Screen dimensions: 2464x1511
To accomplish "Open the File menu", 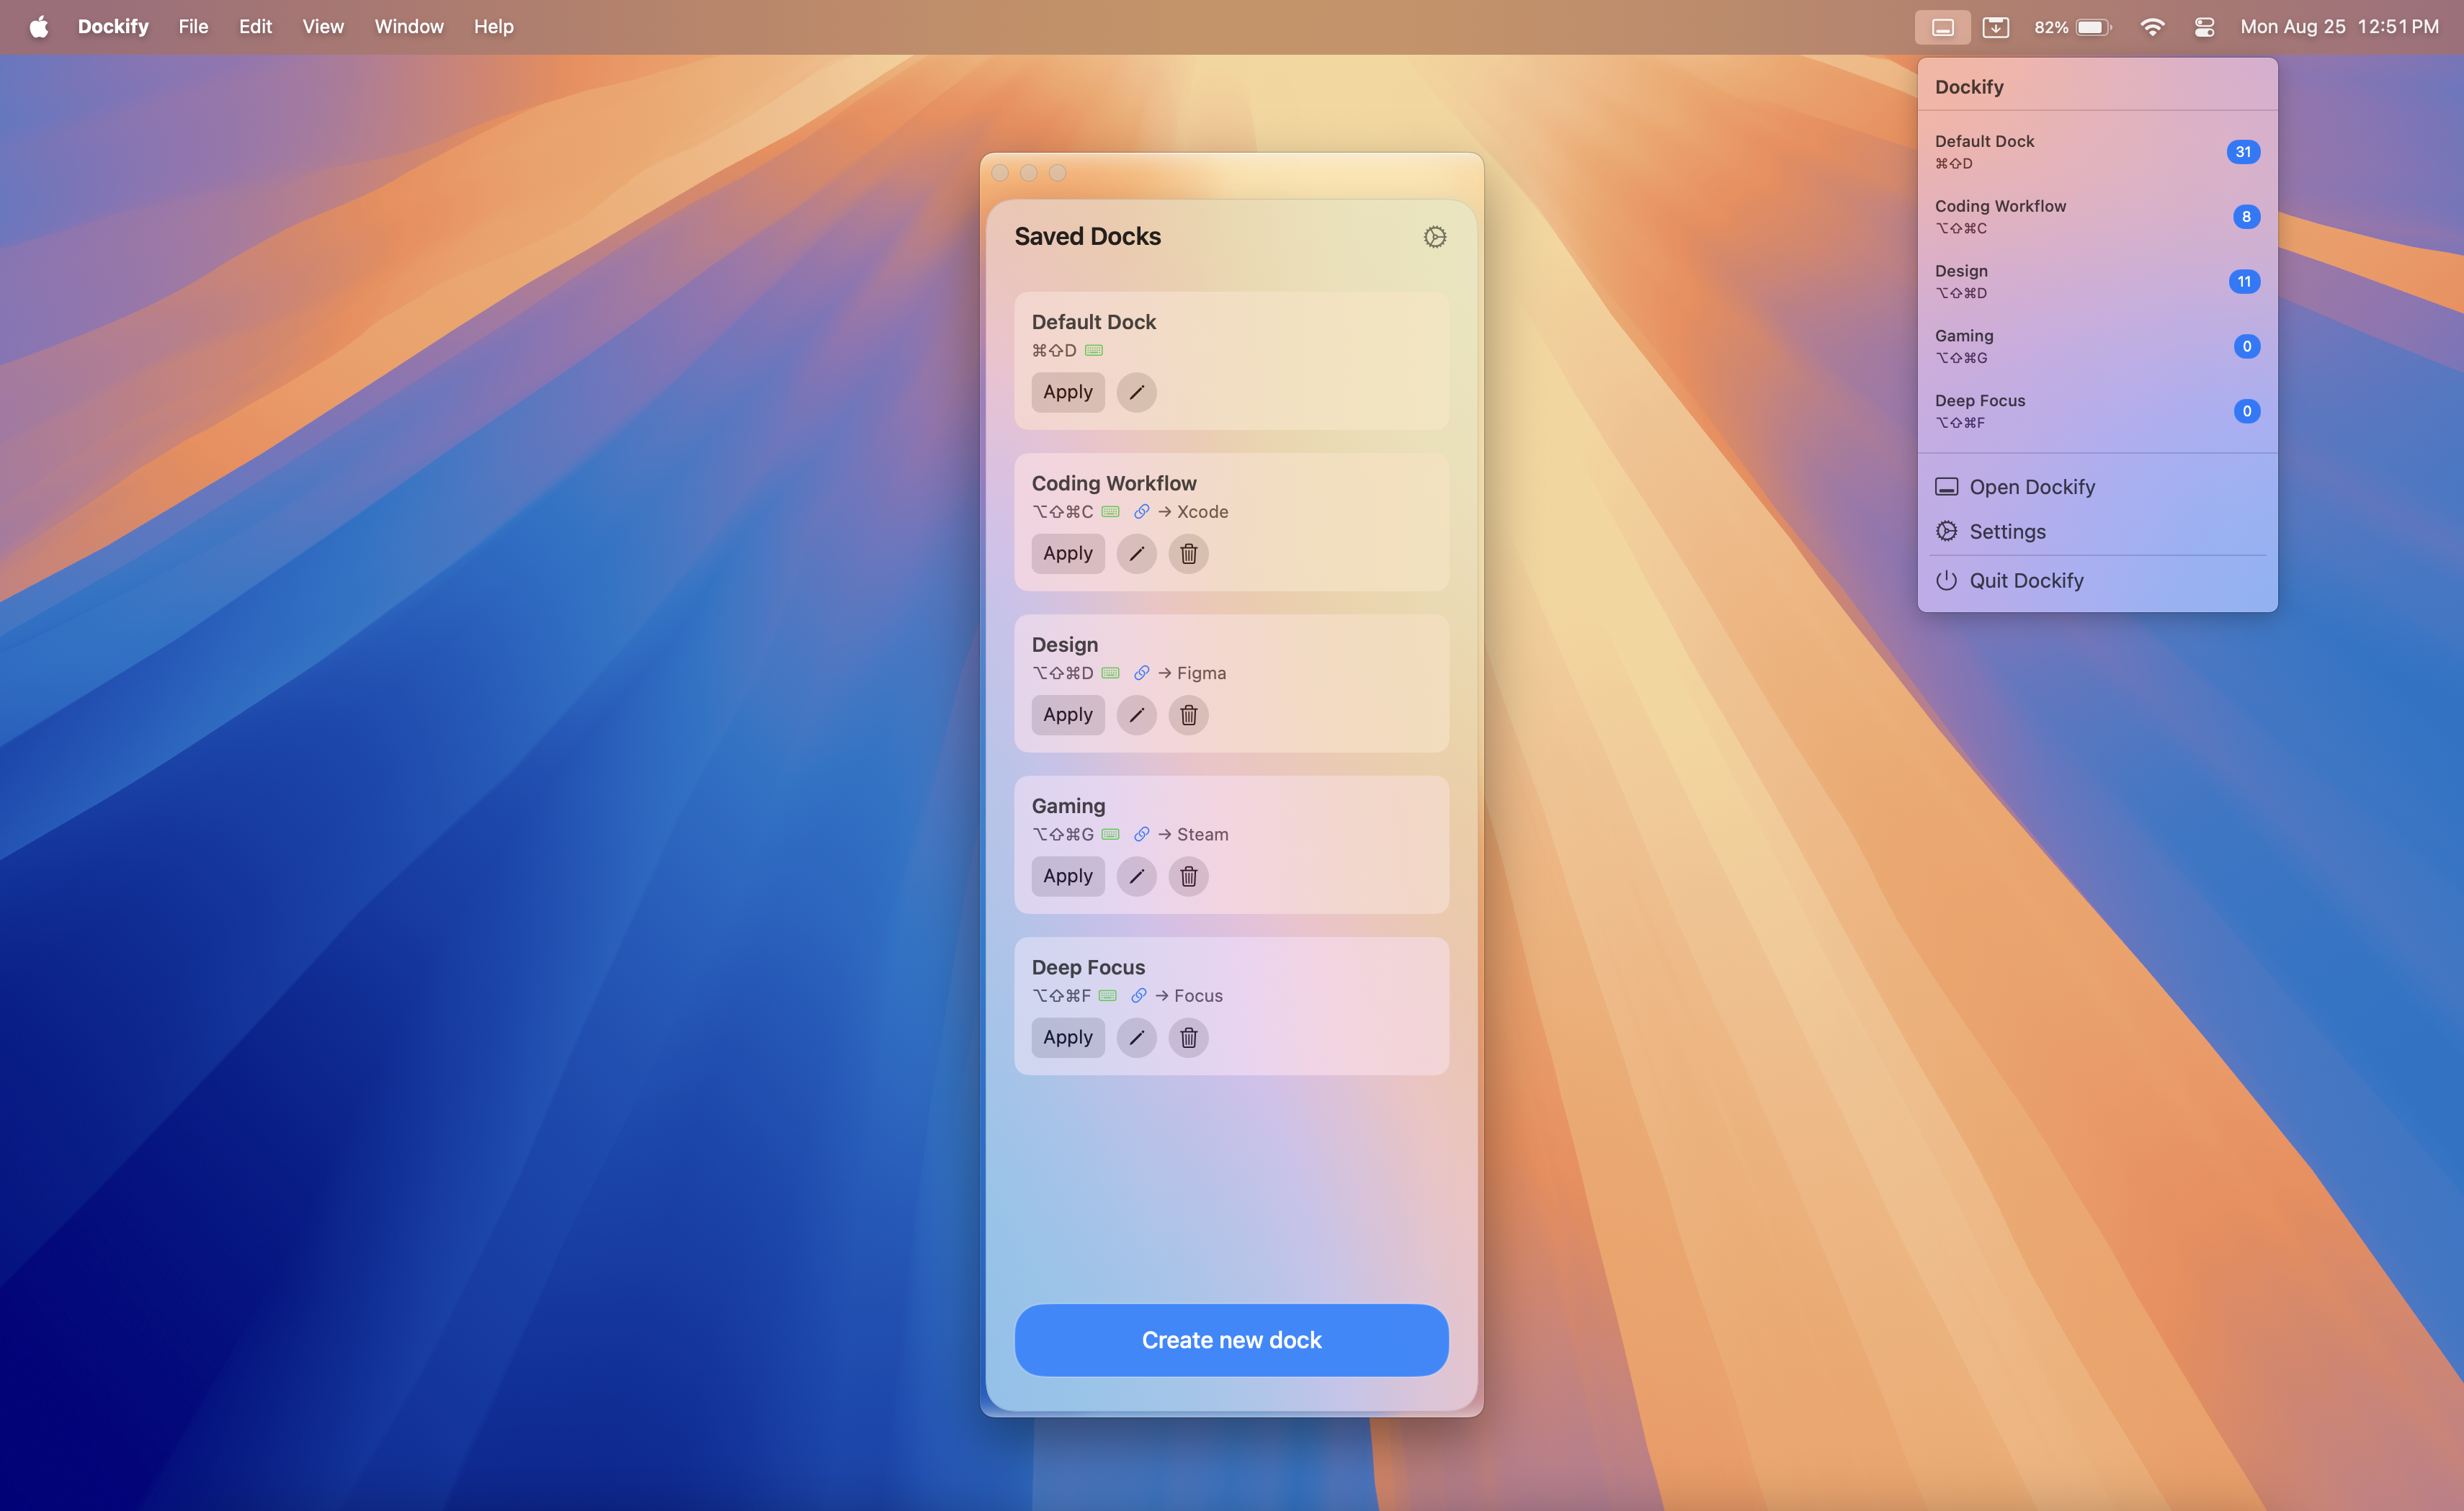I will tap(193, 27).
